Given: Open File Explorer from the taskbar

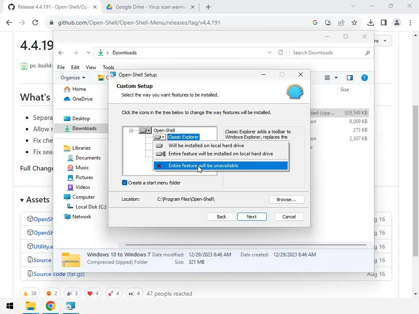Looking at the screenshot, I should (30, 306).
